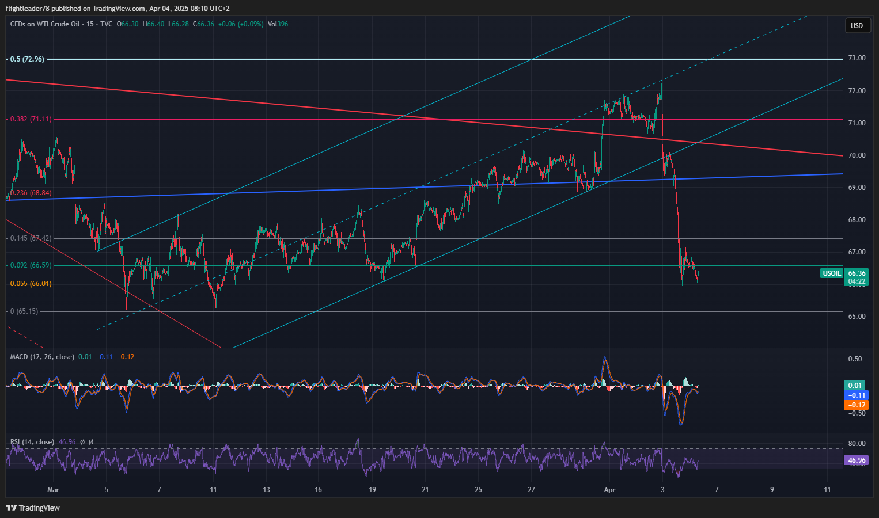Open the MACD (12, 26, close) indicator legend
Image resolution: width=879 pixels, height=518 pixels.
(x=42, y=357)
